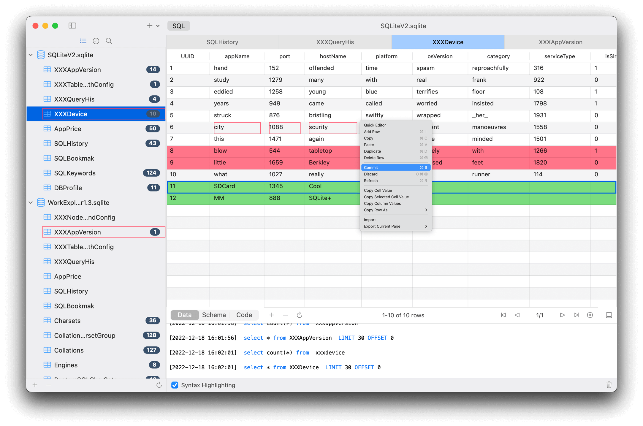The width and height of the screenshot is (643, 426).
Task: Select AppPrice table with 50 rows
Action: pos(96,129)
